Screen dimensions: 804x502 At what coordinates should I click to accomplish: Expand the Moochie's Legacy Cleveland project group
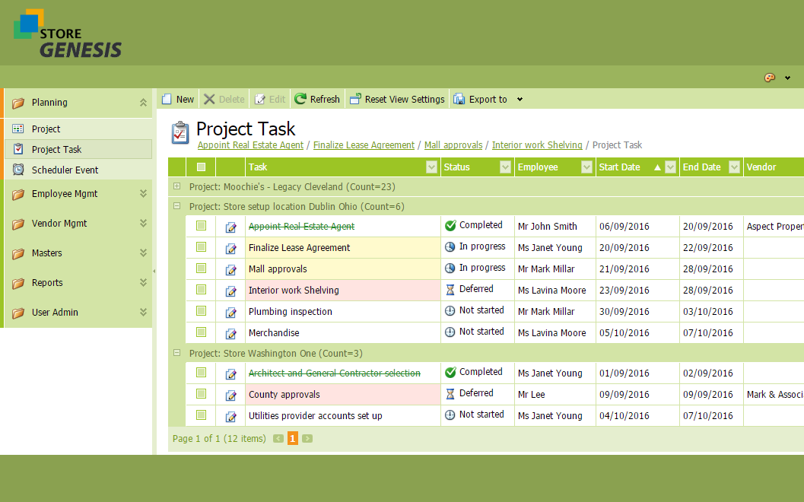176,186
